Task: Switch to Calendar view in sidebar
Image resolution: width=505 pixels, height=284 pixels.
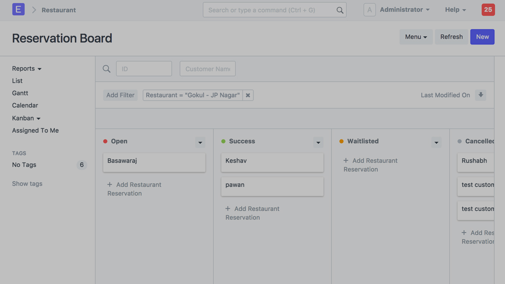Action: [25, 105]
